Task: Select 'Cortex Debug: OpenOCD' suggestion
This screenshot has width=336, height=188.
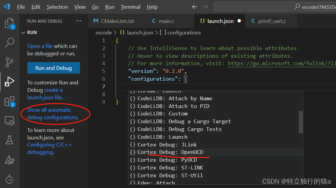Action: (215, 152)
